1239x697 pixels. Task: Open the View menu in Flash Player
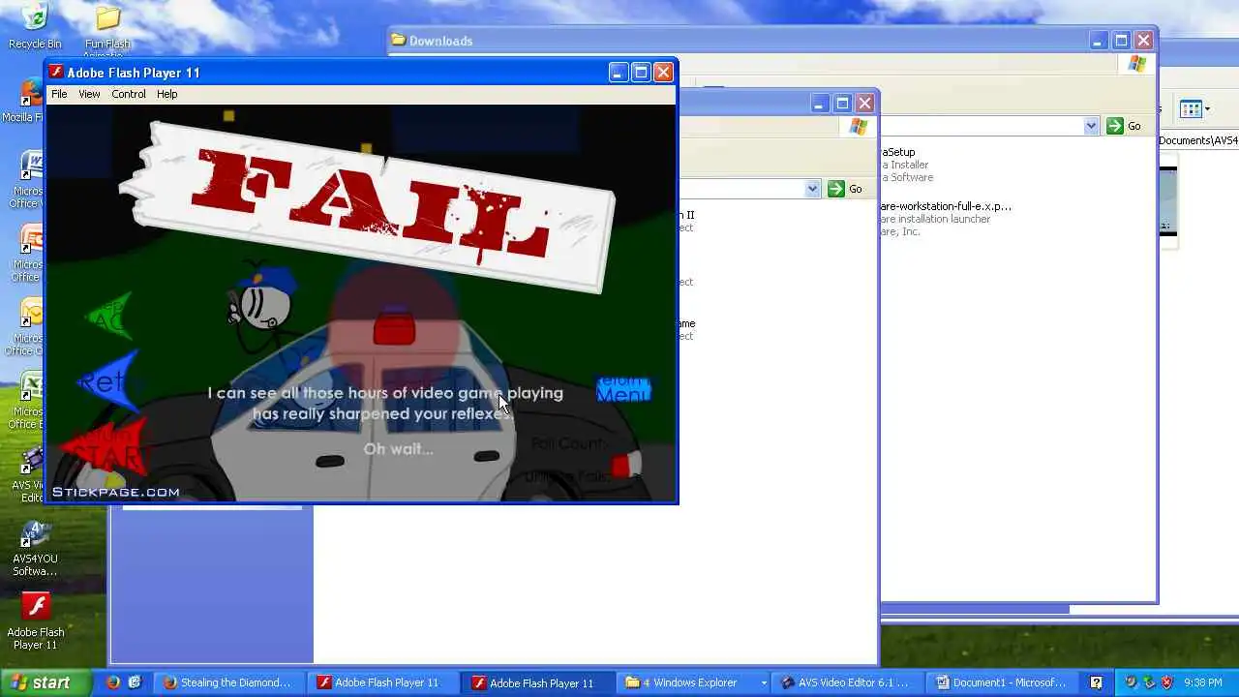pyautogui.click(x=89, y=94)
